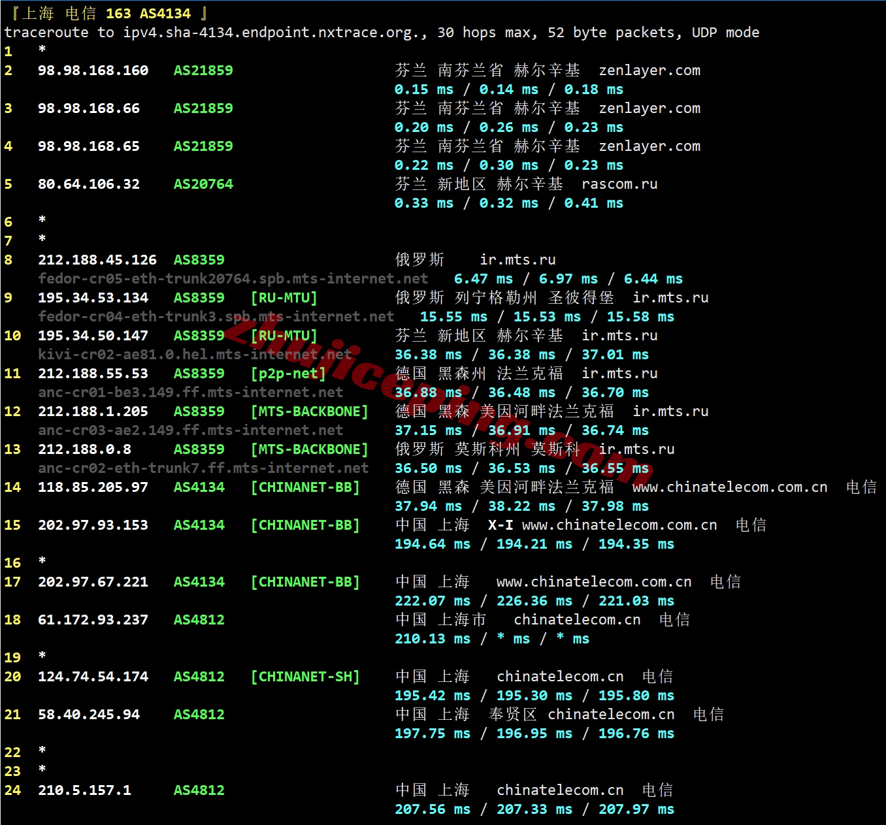This screenshot has height=825, width=886.
Task: Select IP address 98.98.168.65
Action: point(89,146)
